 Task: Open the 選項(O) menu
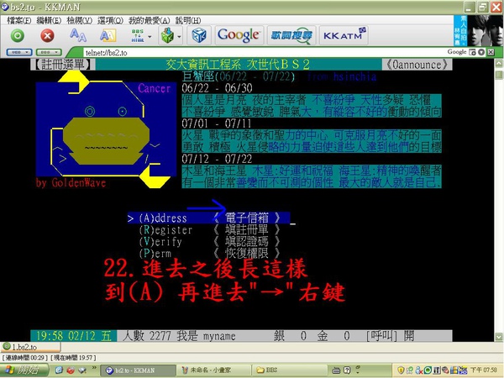coord(110,20)
